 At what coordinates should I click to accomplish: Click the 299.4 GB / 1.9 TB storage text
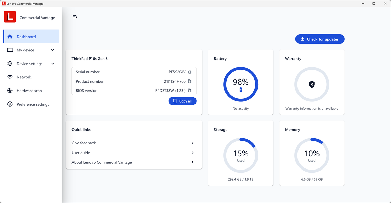click(x=241, y=179)
